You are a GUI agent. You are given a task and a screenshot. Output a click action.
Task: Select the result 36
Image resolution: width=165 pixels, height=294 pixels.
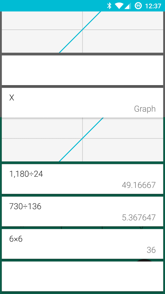click(151, 250)
